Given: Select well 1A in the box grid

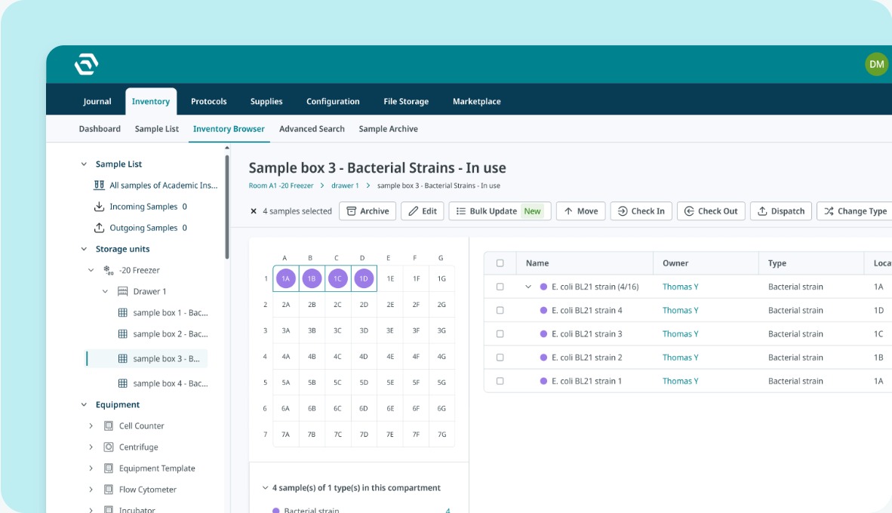Looking at the screenshot, I should (285, 278).
